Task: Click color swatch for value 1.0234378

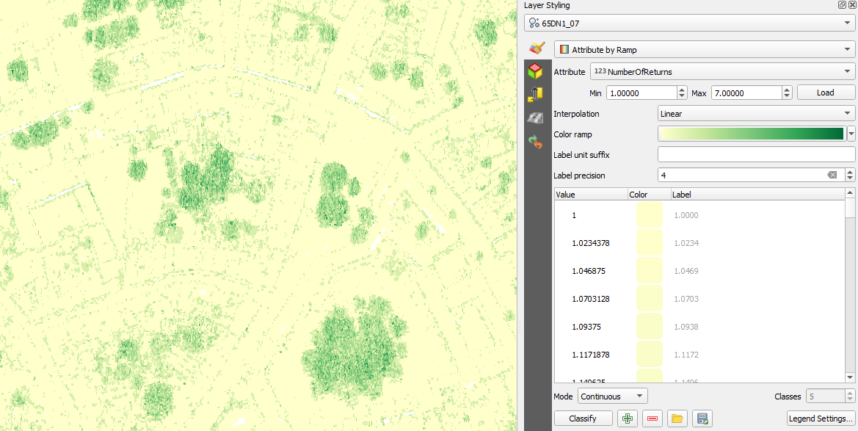Action: coord(650,242)
